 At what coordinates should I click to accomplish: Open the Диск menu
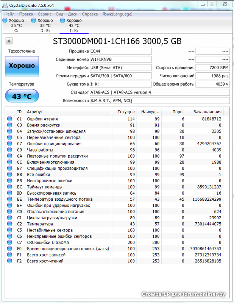coord(72,14)
